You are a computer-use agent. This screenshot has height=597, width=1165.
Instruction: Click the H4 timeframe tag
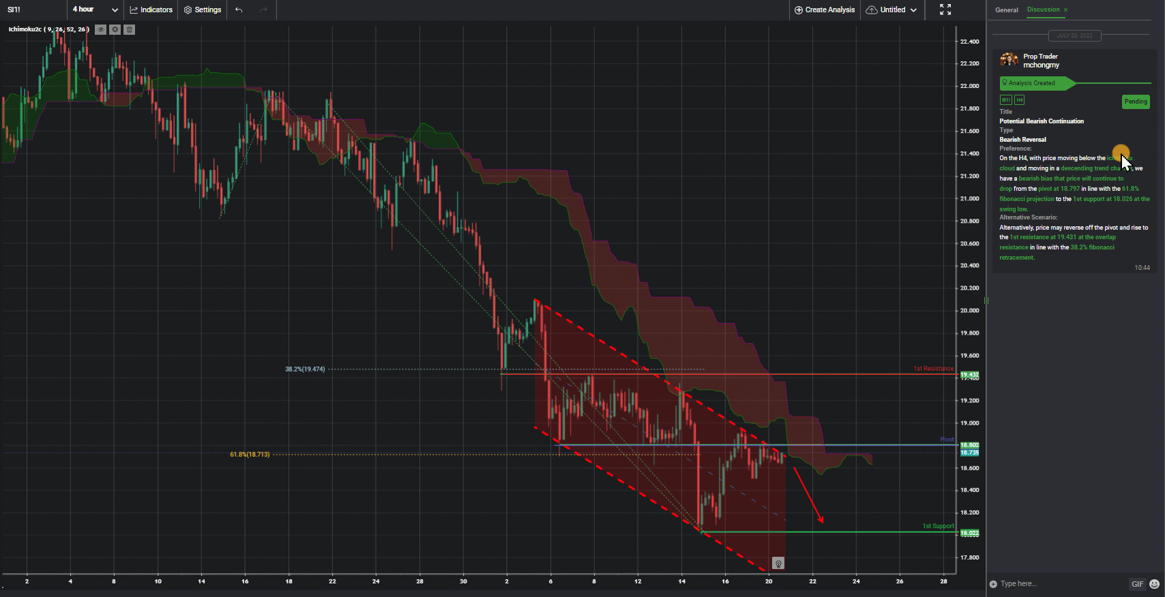click(x=1020, y=100)
